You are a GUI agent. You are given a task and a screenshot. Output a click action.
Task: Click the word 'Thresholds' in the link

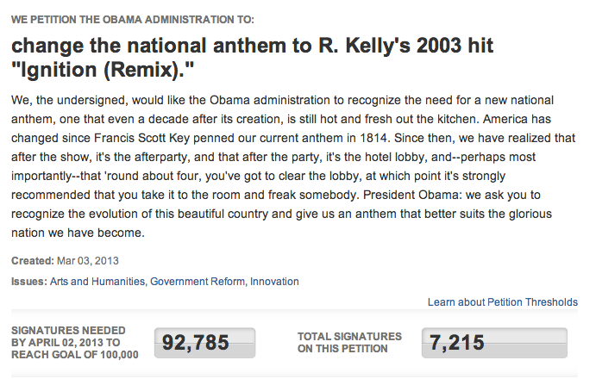(551, 302)
